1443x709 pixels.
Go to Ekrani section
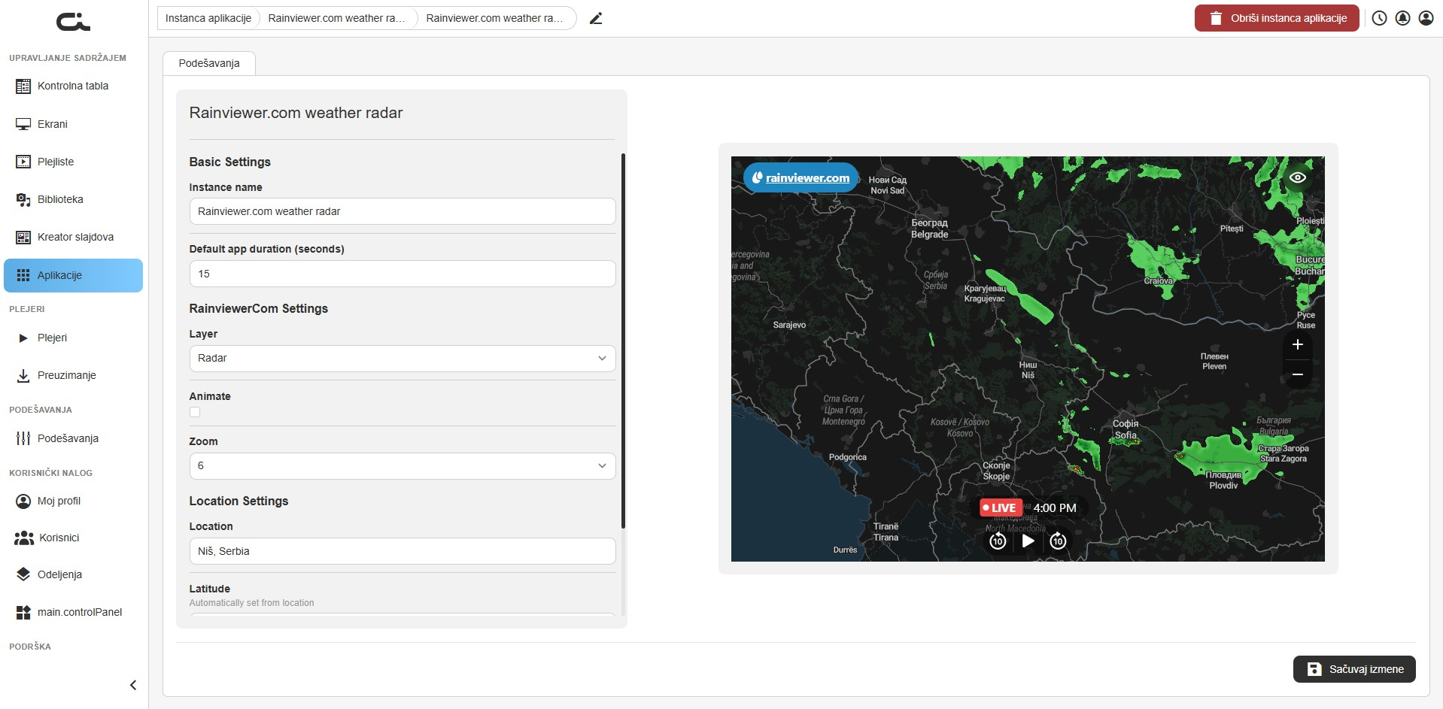[x=73, y=124]
